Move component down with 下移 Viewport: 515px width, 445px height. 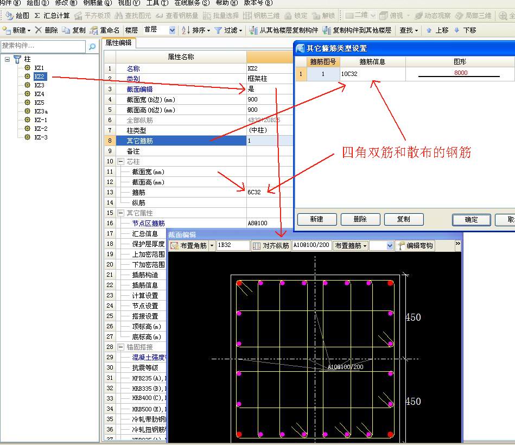click(465, 30)
